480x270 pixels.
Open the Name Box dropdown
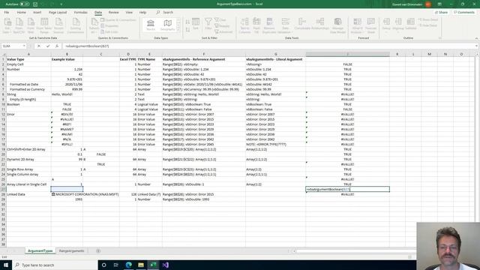point(24,46)
